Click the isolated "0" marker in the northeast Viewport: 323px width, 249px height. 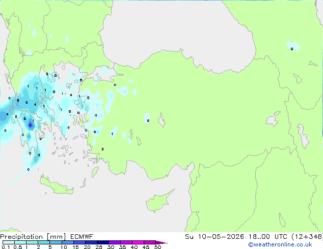(x=292, y=49)
